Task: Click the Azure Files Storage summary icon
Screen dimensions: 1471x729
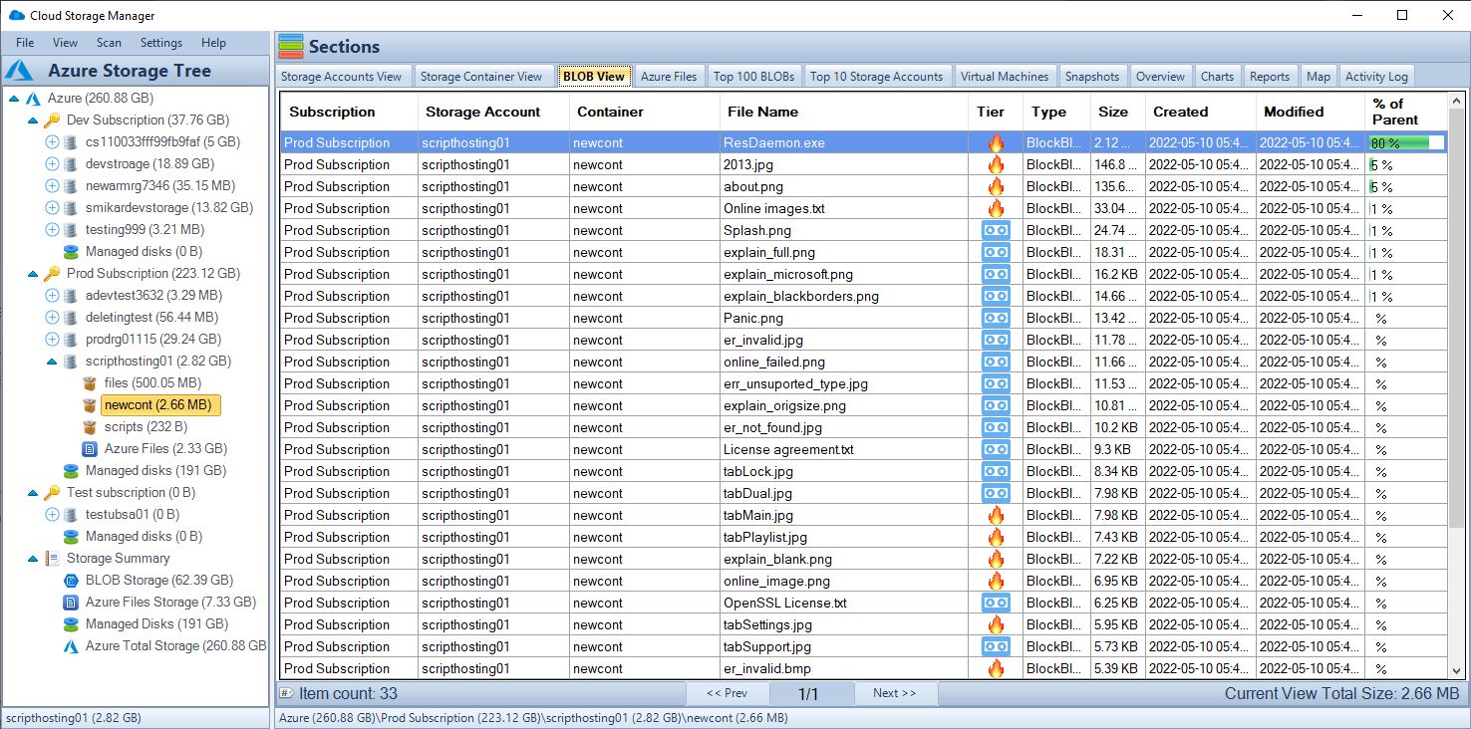Action: (x=71, y=603)
